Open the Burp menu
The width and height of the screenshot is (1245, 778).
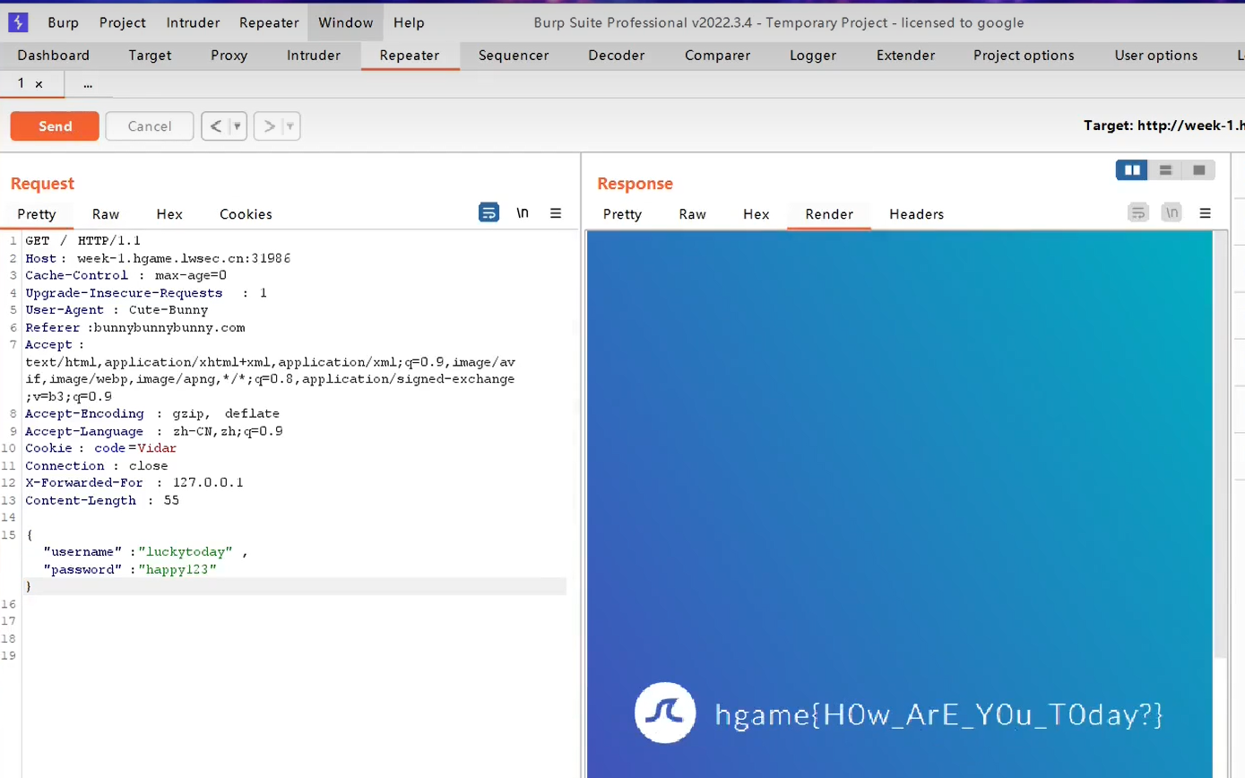tap(63, 22)
